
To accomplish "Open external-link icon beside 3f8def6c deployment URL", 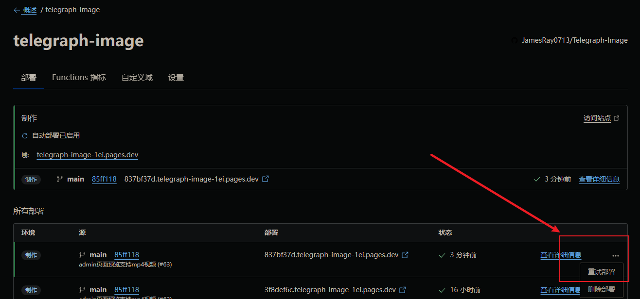I will tap(402, 290).
